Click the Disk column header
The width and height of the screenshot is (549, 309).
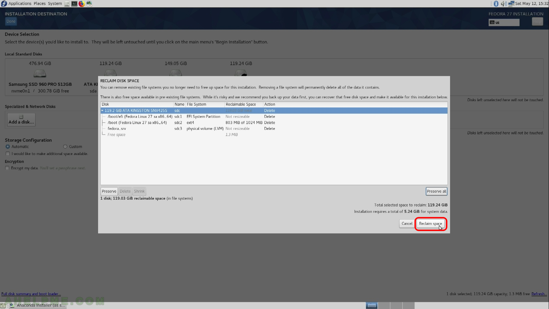click(137, 104)
